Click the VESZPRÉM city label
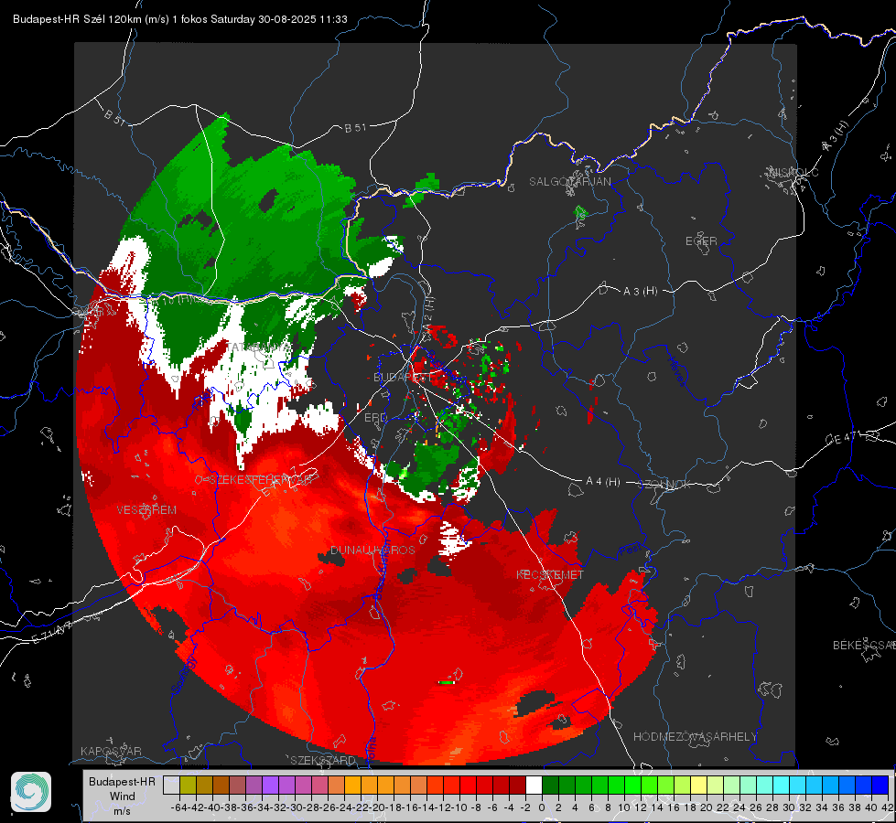Screen dimensions: 896x823 (146, 509)
